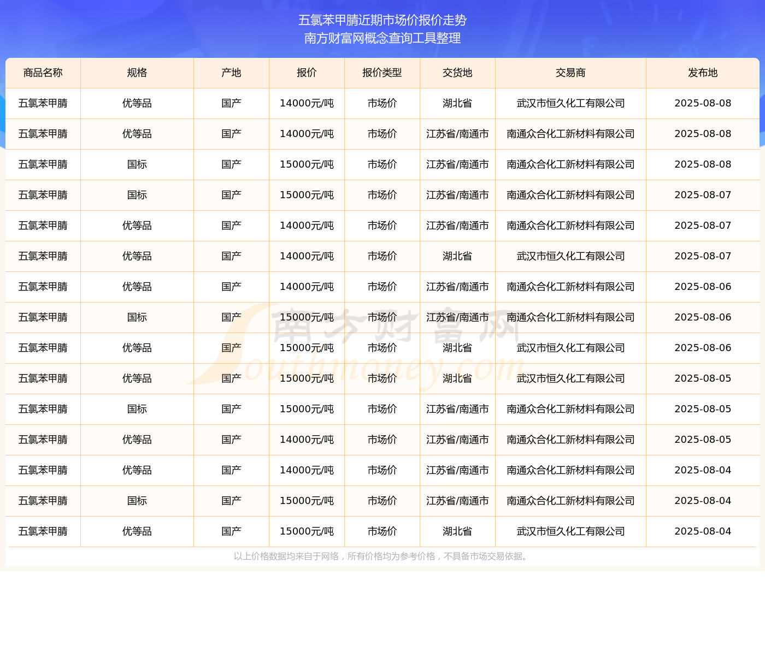Click 武汉市恒久化工有限公司 in the 2025-08-04 row

570,531
